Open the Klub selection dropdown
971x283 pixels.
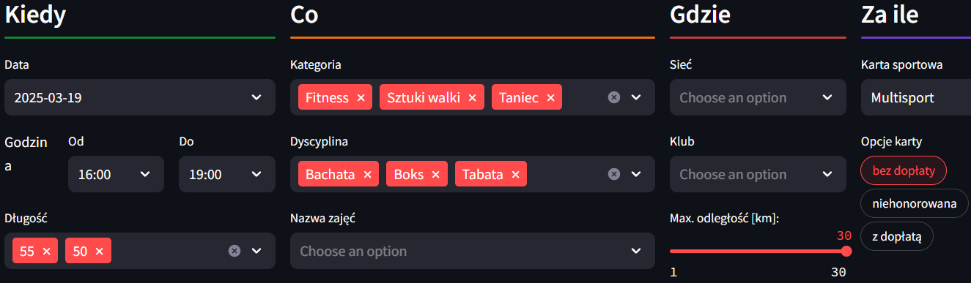point(758,174)
